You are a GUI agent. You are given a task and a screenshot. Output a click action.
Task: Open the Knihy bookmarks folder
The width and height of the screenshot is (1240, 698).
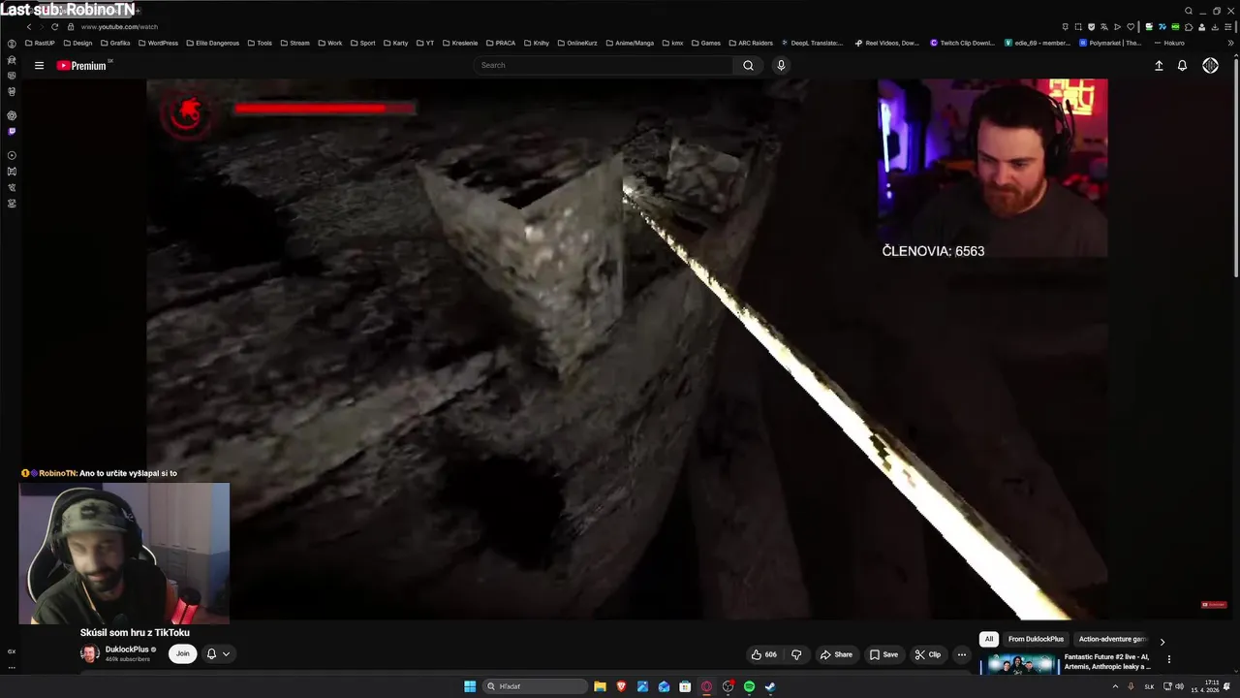point(537,44)
